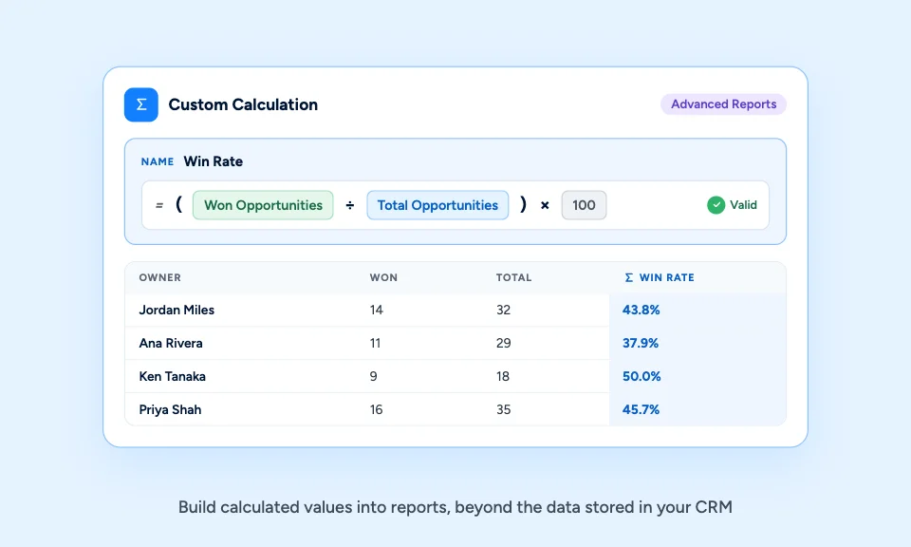Click the green Valid checkmark icon
The image size is (911, 547).
click(x=716, y=205)
